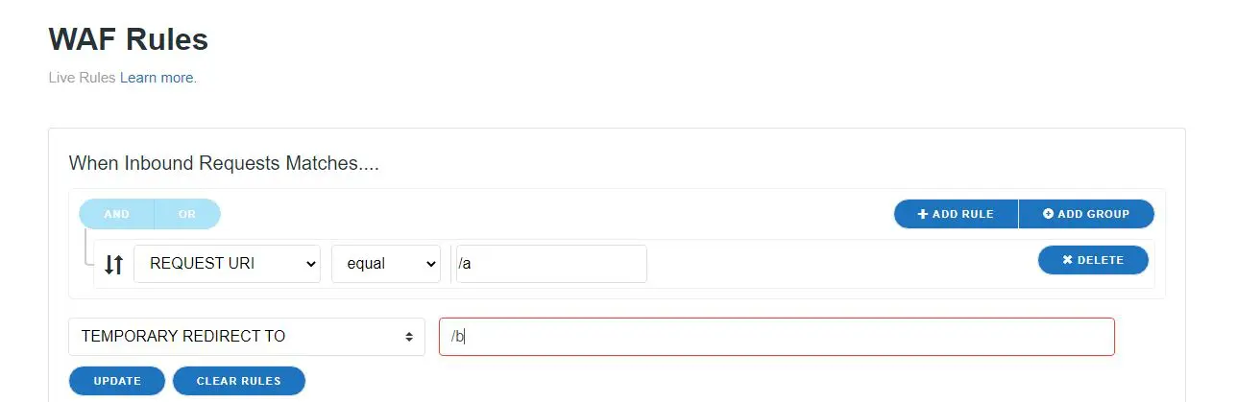Open the Learn more link

[157, 78]
